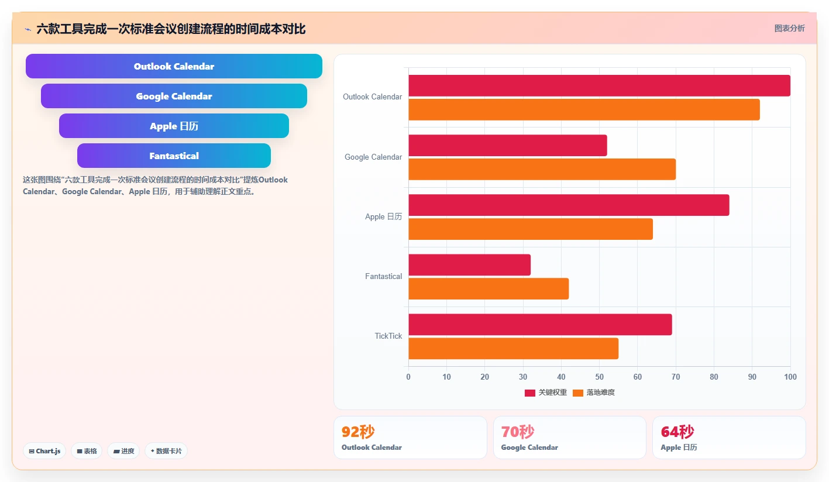The width and height of the screenshot is (829, 482).
Task: Click the 图表分析 label in the header
Action: (x=789, y=28)
